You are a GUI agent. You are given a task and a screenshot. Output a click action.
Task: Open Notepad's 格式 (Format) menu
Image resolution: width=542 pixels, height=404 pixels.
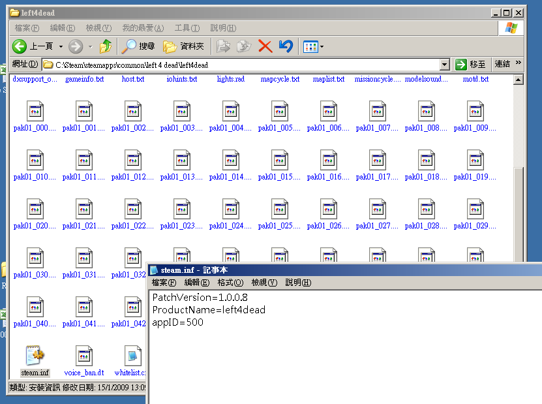point(230,283)
